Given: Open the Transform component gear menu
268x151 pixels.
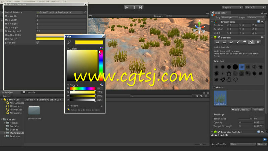Looking at the screenshot, I should point(262,21).
